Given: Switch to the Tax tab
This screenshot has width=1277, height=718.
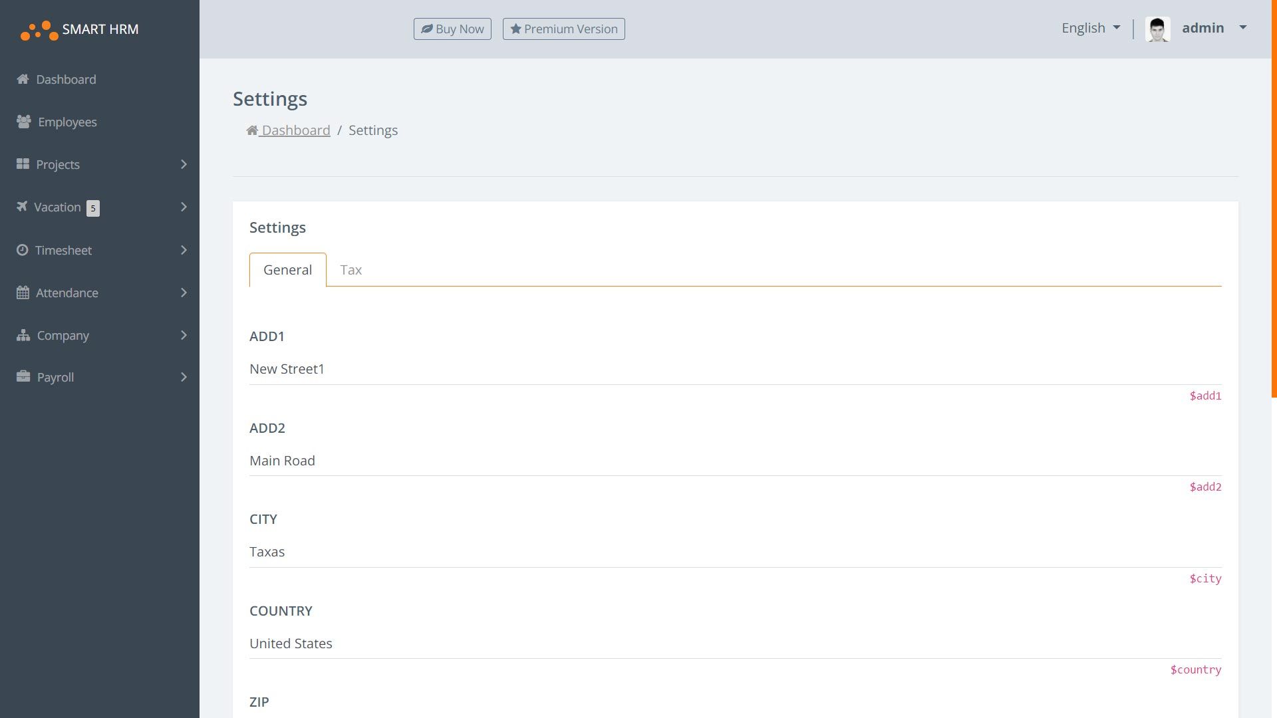Looking at the screenshot, I should pyautogui.click(x=351, y=270).
